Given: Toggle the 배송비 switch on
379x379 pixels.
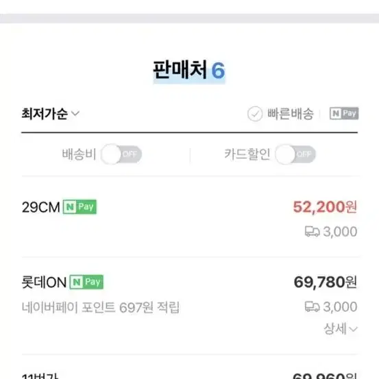Looking at the screenshot, I should pyautogui.click(x=121, y=154).
